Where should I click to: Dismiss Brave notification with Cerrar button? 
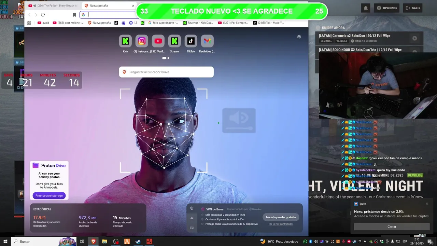pos(392,227)
